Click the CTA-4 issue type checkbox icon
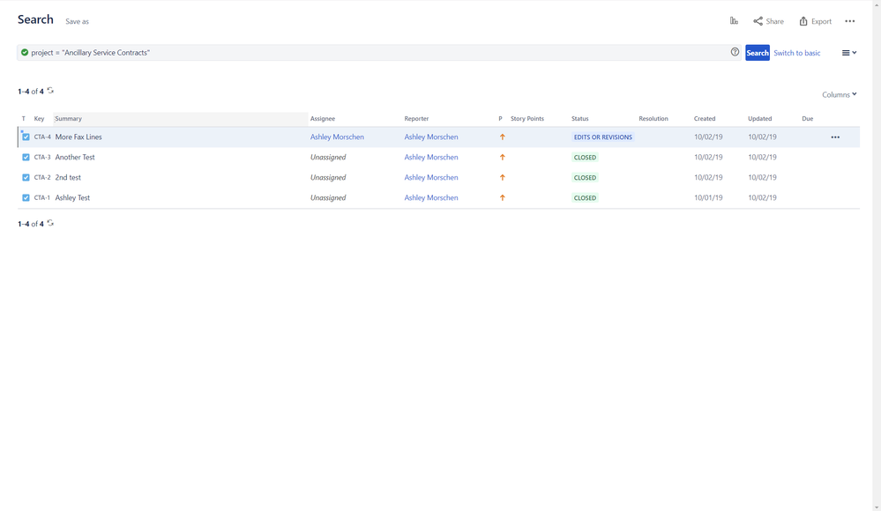The image size is (881, 511). (x=26, y=137)
